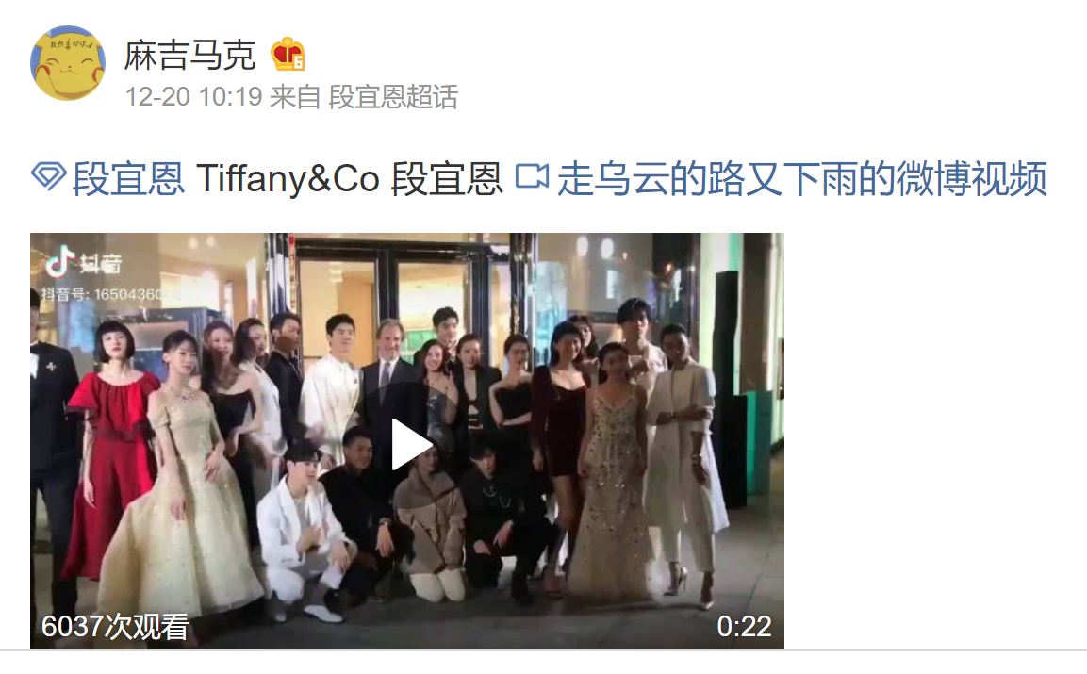Click the 0:22 video duration label
Viewport: 1087px width, 674px height.
point(744,626)
